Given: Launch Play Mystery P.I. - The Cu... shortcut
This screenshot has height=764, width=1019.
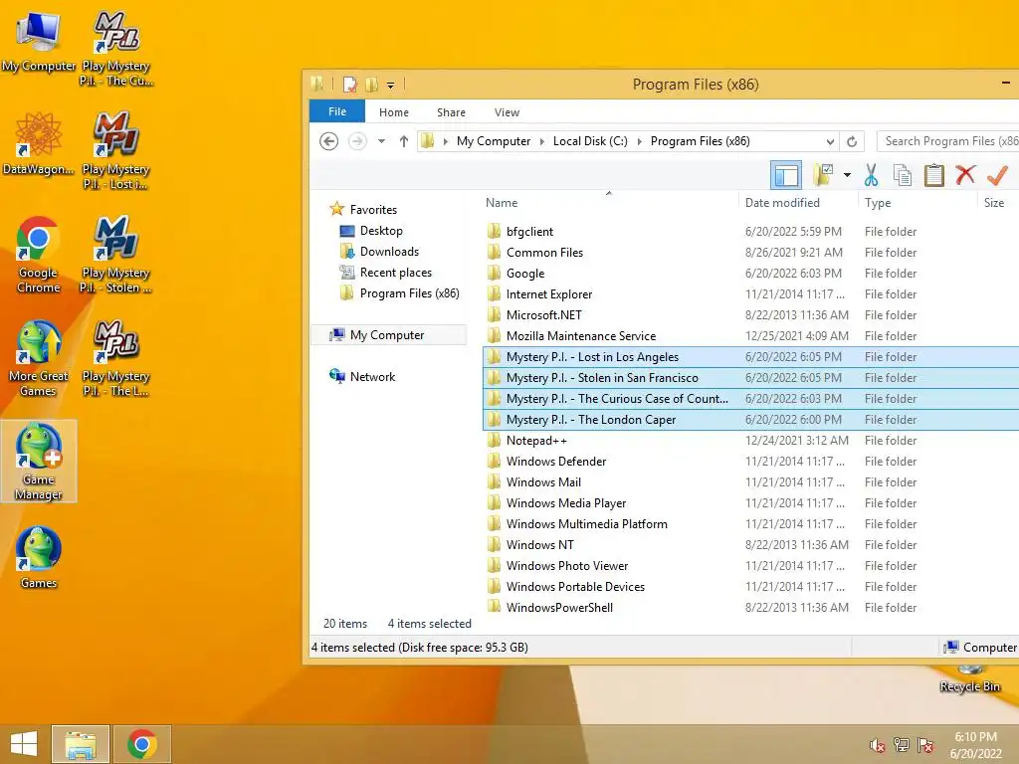Looking at the screenshot, I should point(116,49).
